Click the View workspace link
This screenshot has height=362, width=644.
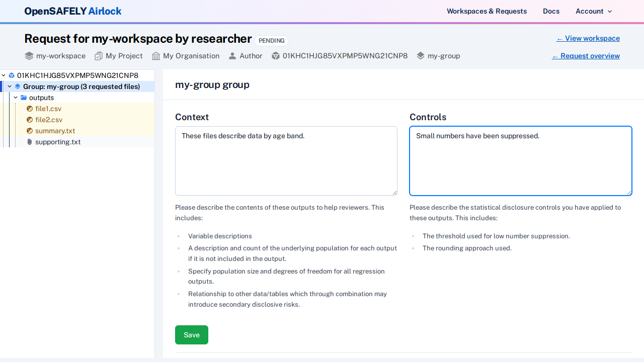[588, 38]
